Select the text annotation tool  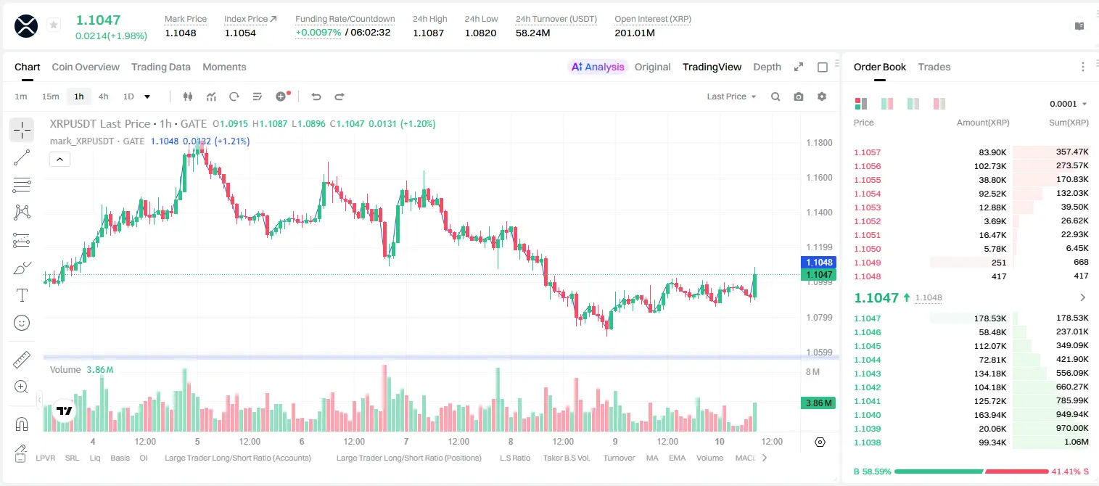pos(22,295)
